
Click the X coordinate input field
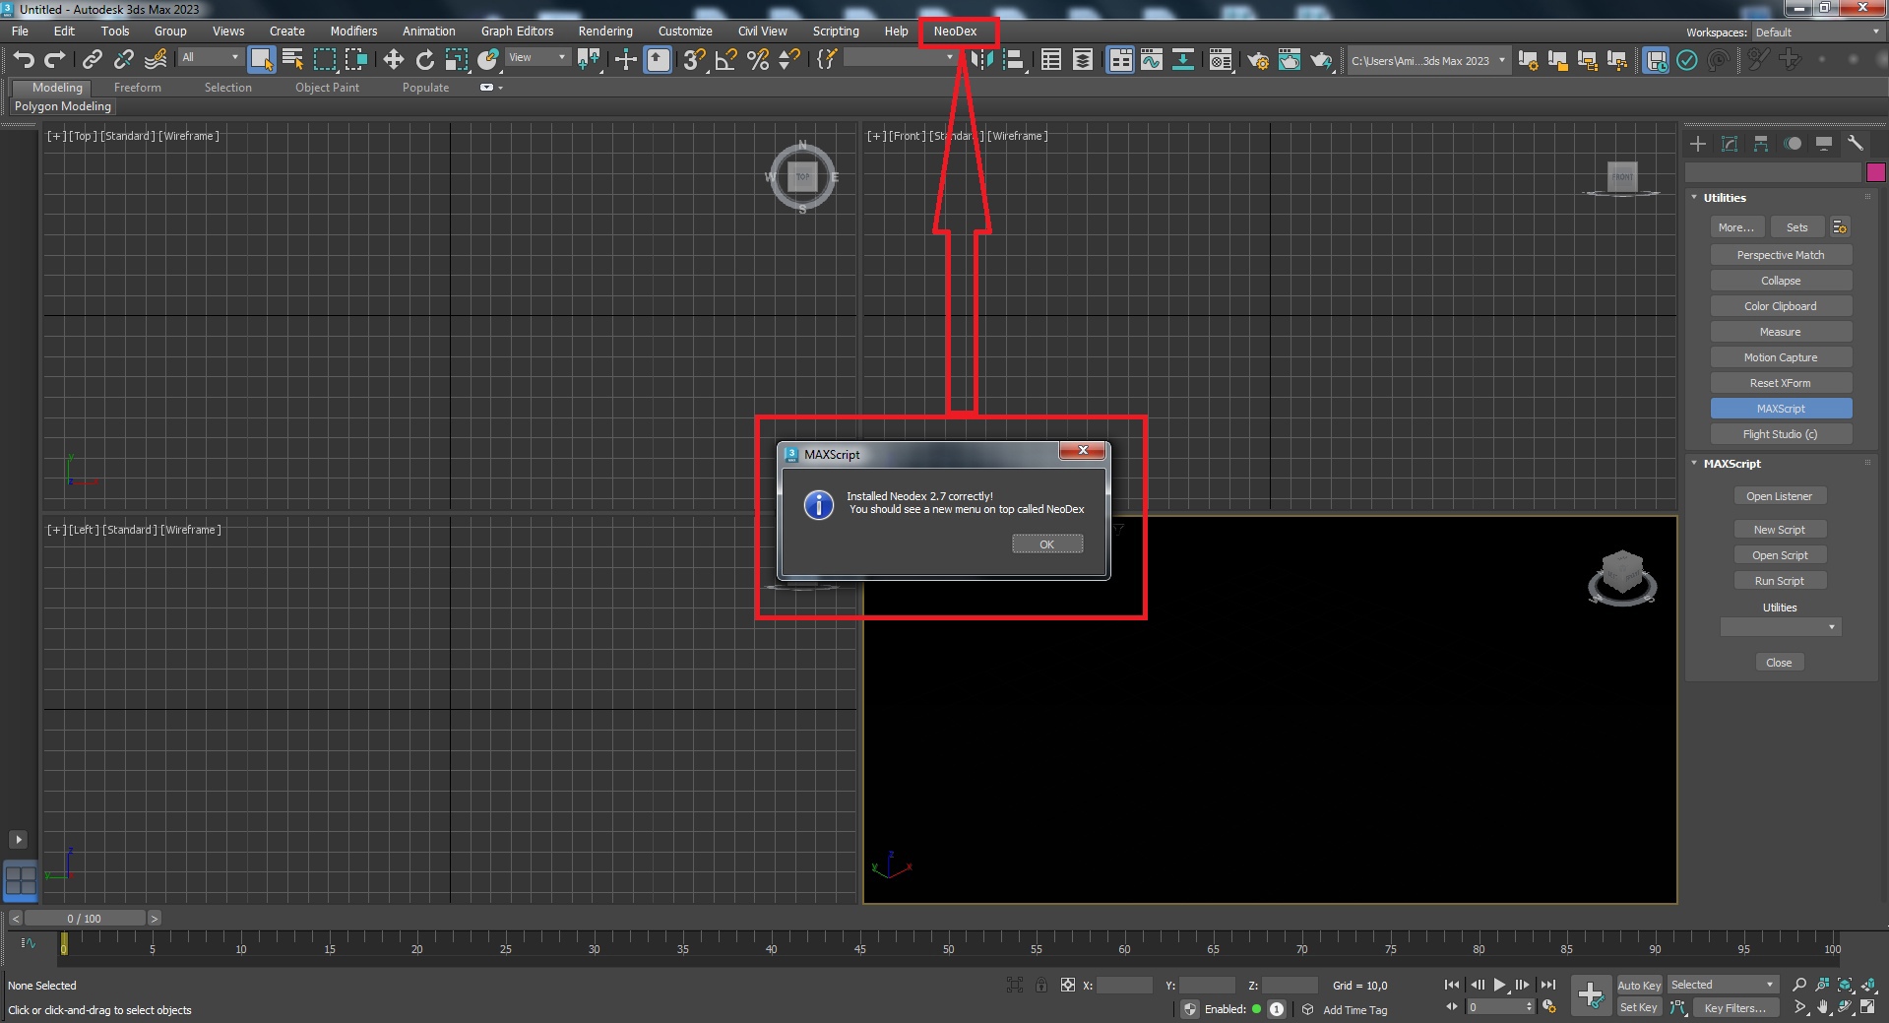(x=1125, y=985)
